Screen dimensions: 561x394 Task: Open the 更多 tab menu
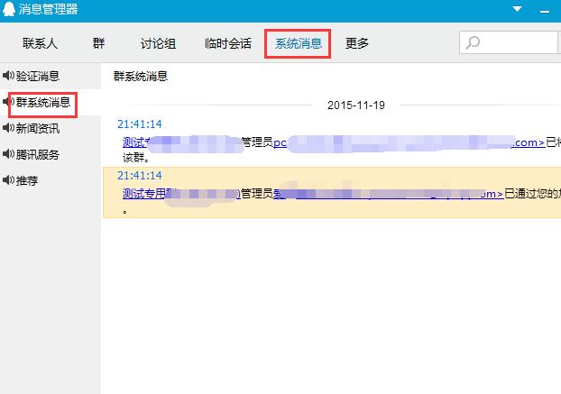356,43
